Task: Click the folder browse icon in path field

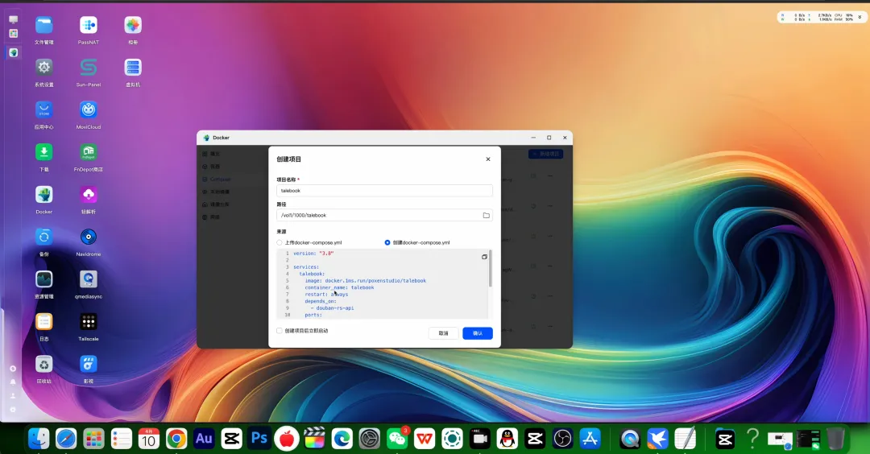Action: pyautogui.click(x=486, y=215)
